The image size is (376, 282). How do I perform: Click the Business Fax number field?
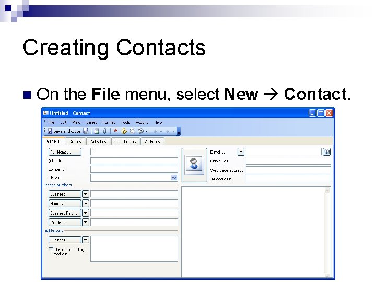pos(134,213)
